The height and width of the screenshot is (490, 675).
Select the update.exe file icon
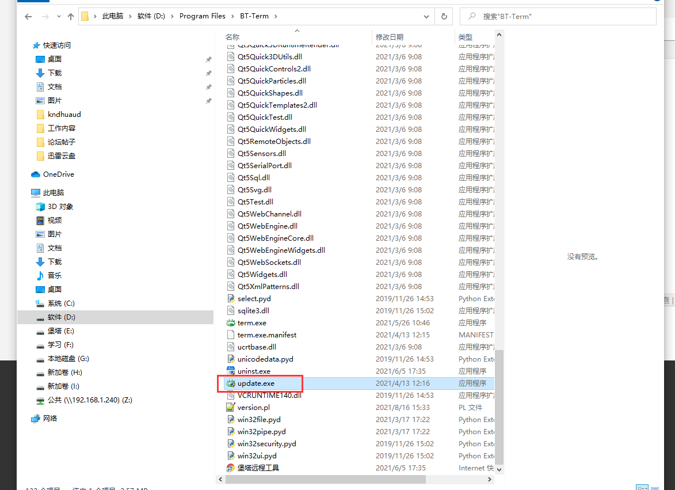231,383
